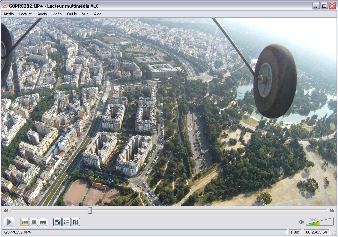Step backward with the slower arrows icon

(x=6, y=211)
